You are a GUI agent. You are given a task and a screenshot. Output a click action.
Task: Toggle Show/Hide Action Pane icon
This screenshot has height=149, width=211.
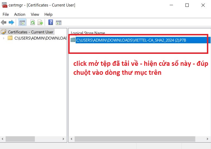pyautogui.click(x=58, y=23)
